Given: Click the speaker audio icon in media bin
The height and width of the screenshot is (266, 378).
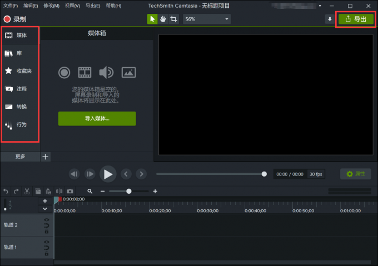Looking at the screenshot, I should 106,72.
